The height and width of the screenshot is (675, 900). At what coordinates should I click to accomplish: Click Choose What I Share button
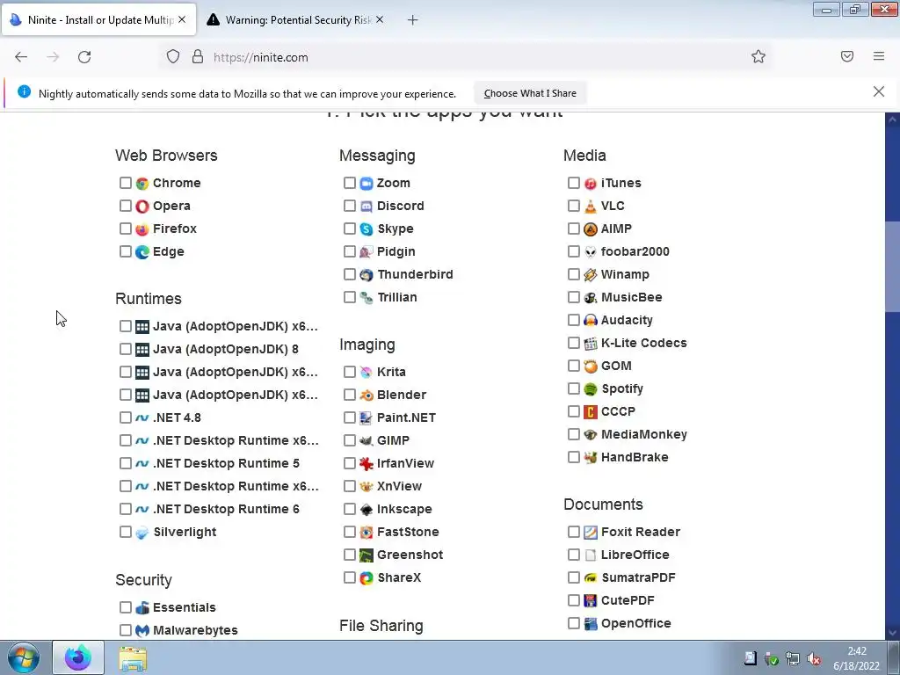[x=530, y=93]
